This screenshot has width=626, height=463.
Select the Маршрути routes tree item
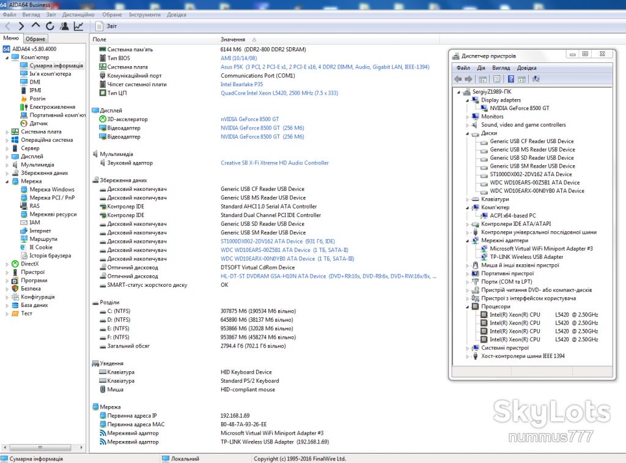point(43,239)
